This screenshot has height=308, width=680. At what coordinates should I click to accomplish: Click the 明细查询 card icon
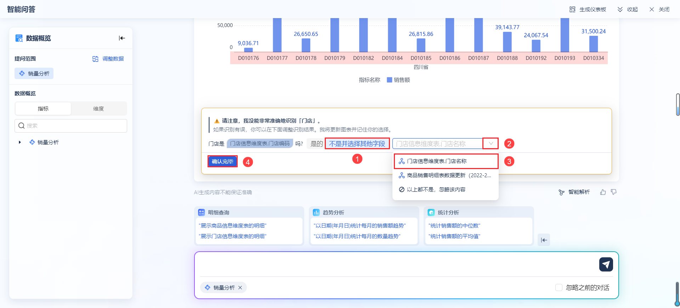[202, 212]
